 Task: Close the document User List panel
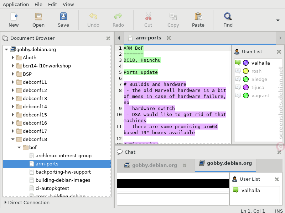coord(279,52)
